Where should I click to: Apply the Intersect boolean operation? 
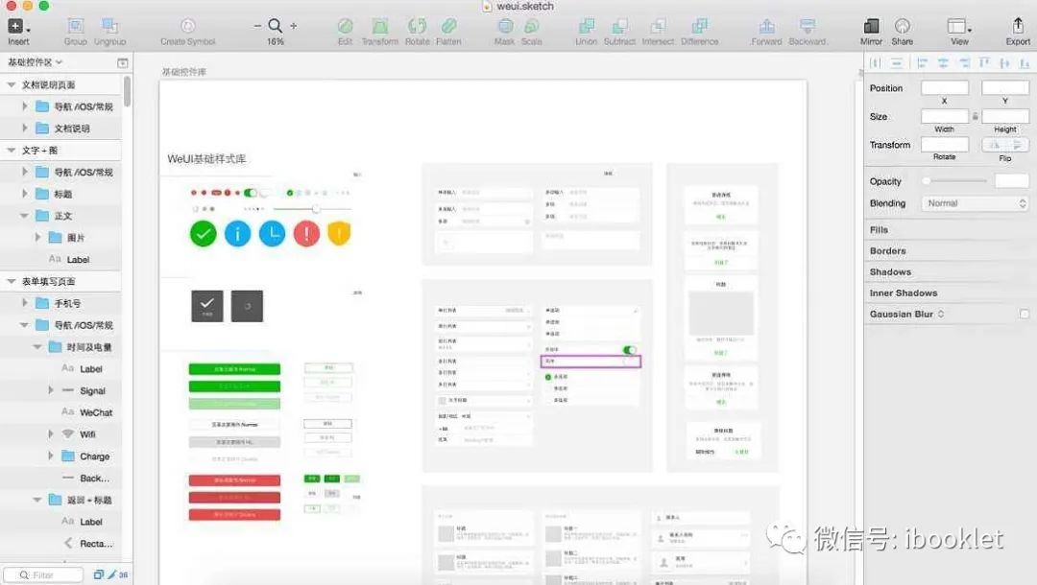658,31
